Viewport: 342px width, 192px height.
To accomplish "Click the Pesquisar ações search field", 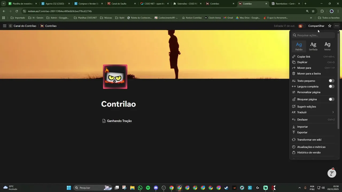I will 313,35.
